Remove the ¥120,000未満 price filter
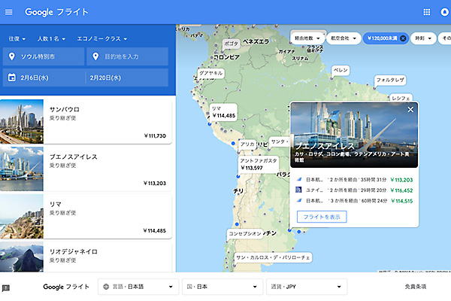The image size is (451, 301). (403, 38)
